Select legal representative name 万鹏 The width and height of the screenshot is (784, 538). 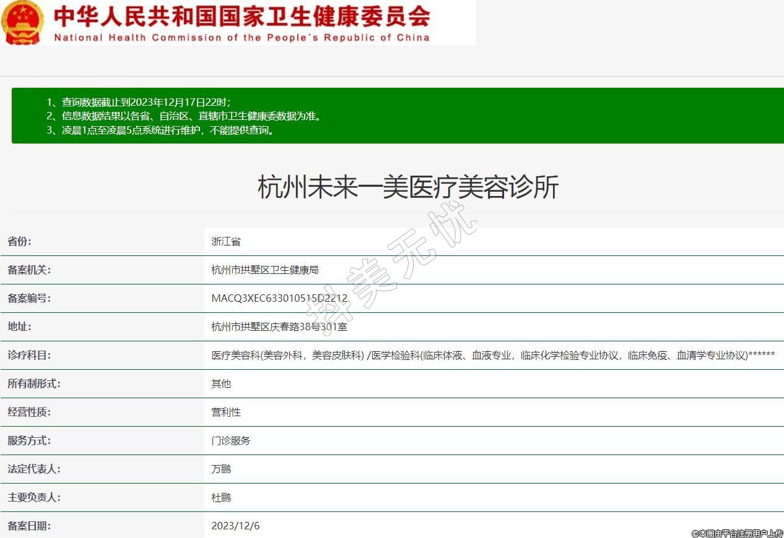221,469
